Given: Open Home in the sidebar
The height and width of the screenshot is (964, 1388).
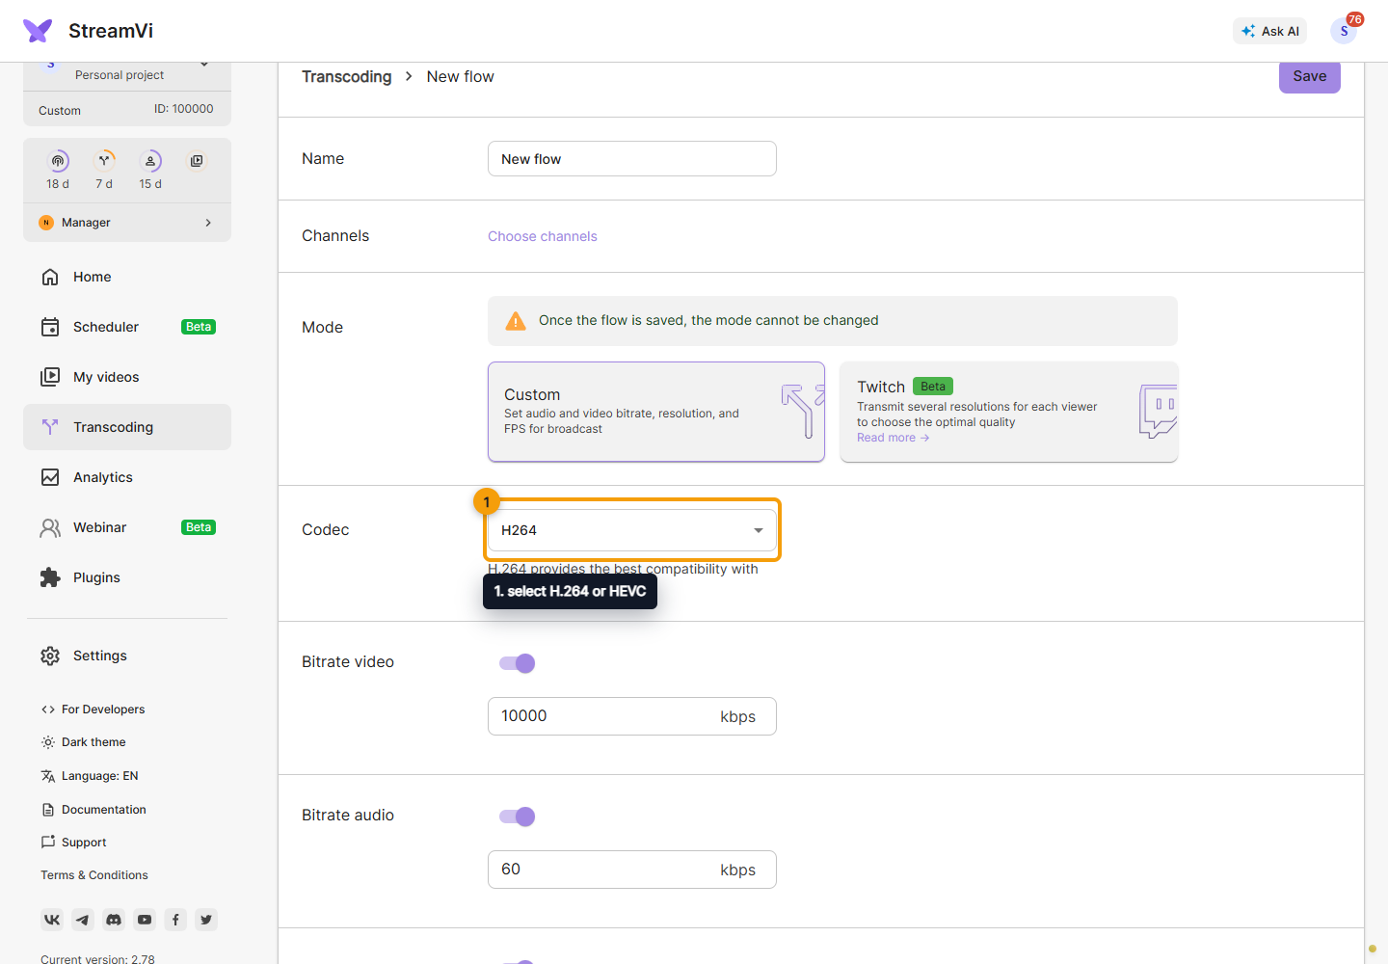Looking at the screenshot, I should click(x=127, y=277).
